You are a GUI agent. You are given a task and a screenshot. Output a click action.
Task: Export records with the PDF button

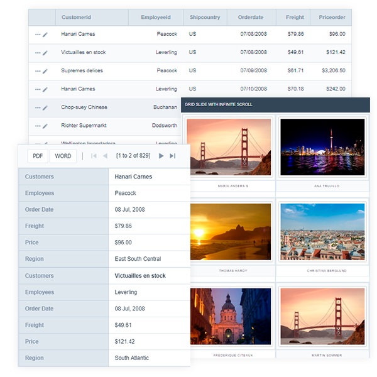pos(38,156)
